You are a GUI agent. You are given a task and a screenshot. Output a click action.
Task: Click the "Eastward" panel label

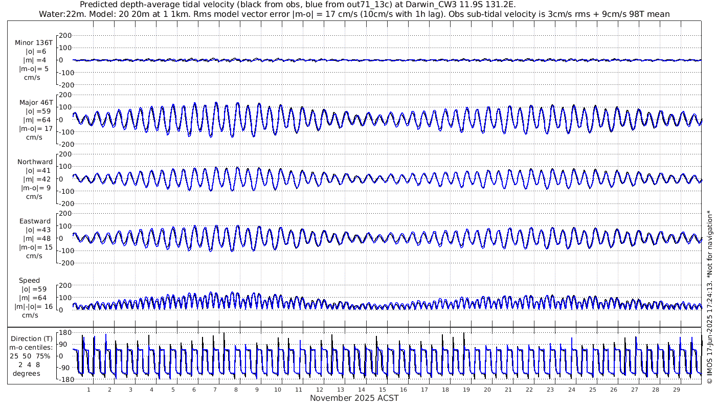pos(35,221)
